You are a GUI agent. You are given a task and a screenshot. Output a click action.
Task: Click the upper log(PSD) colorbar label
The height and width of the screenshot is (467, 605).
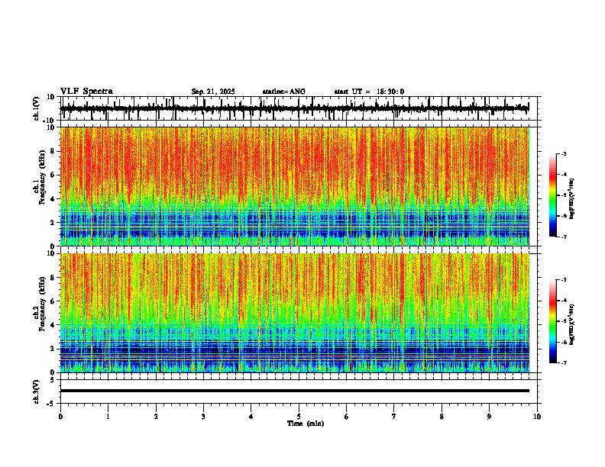click(572, 199)
